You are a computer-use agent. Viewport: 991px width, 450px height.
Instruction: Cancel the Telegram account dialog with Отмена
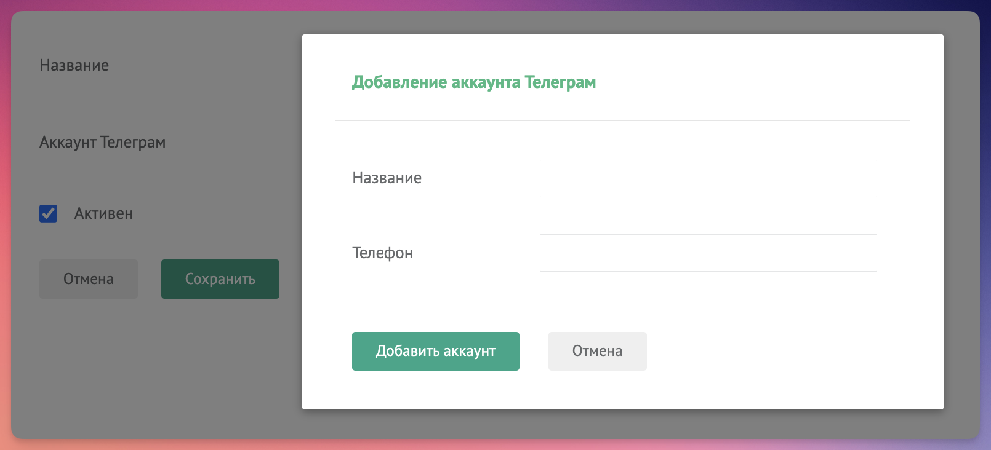(x=597, y=351)
